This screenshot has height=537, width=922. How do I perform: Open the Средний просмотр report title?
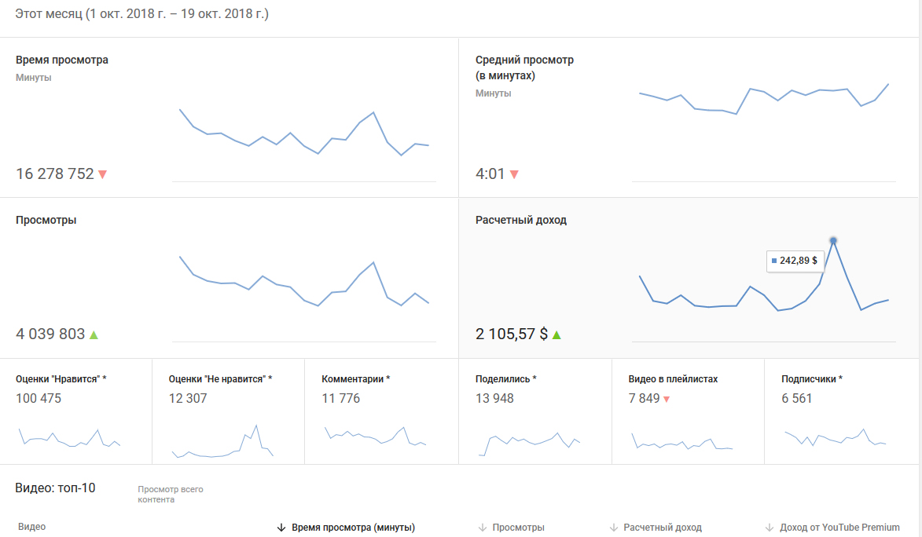click(x=524, y=60)
